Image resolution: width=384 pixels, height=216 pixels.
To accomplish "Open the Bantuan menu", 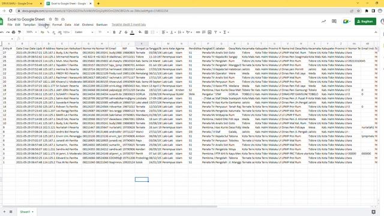I will (x=102, y=25).
